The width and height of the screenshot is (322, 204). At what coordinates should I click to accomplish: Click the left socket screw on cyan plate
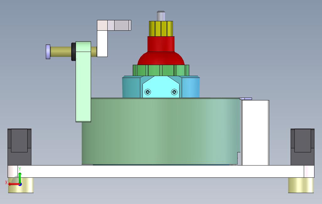(x=148, y=92)
